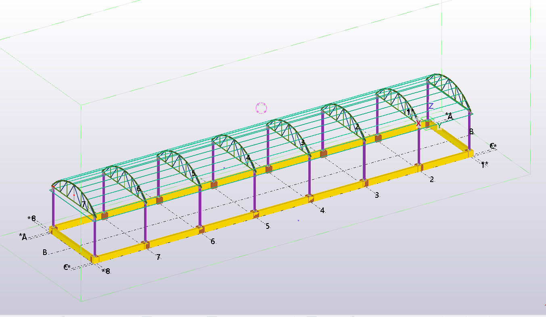The image size is (546, 317).
Task: Click the C* grid label at left end
Action: pos(67,267)
